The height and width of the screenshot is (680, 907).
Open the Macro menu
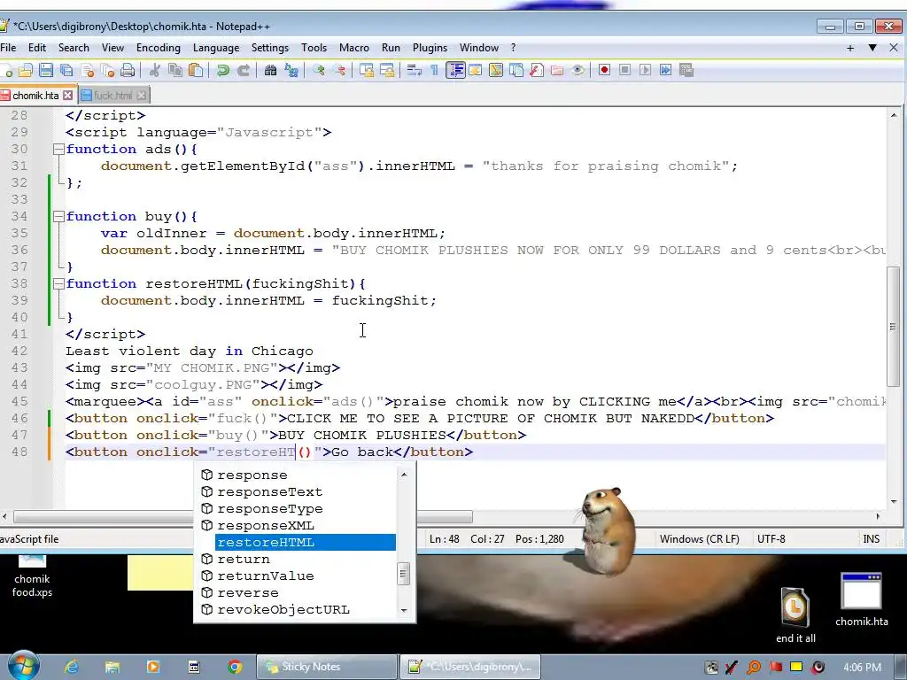point(354,48)
